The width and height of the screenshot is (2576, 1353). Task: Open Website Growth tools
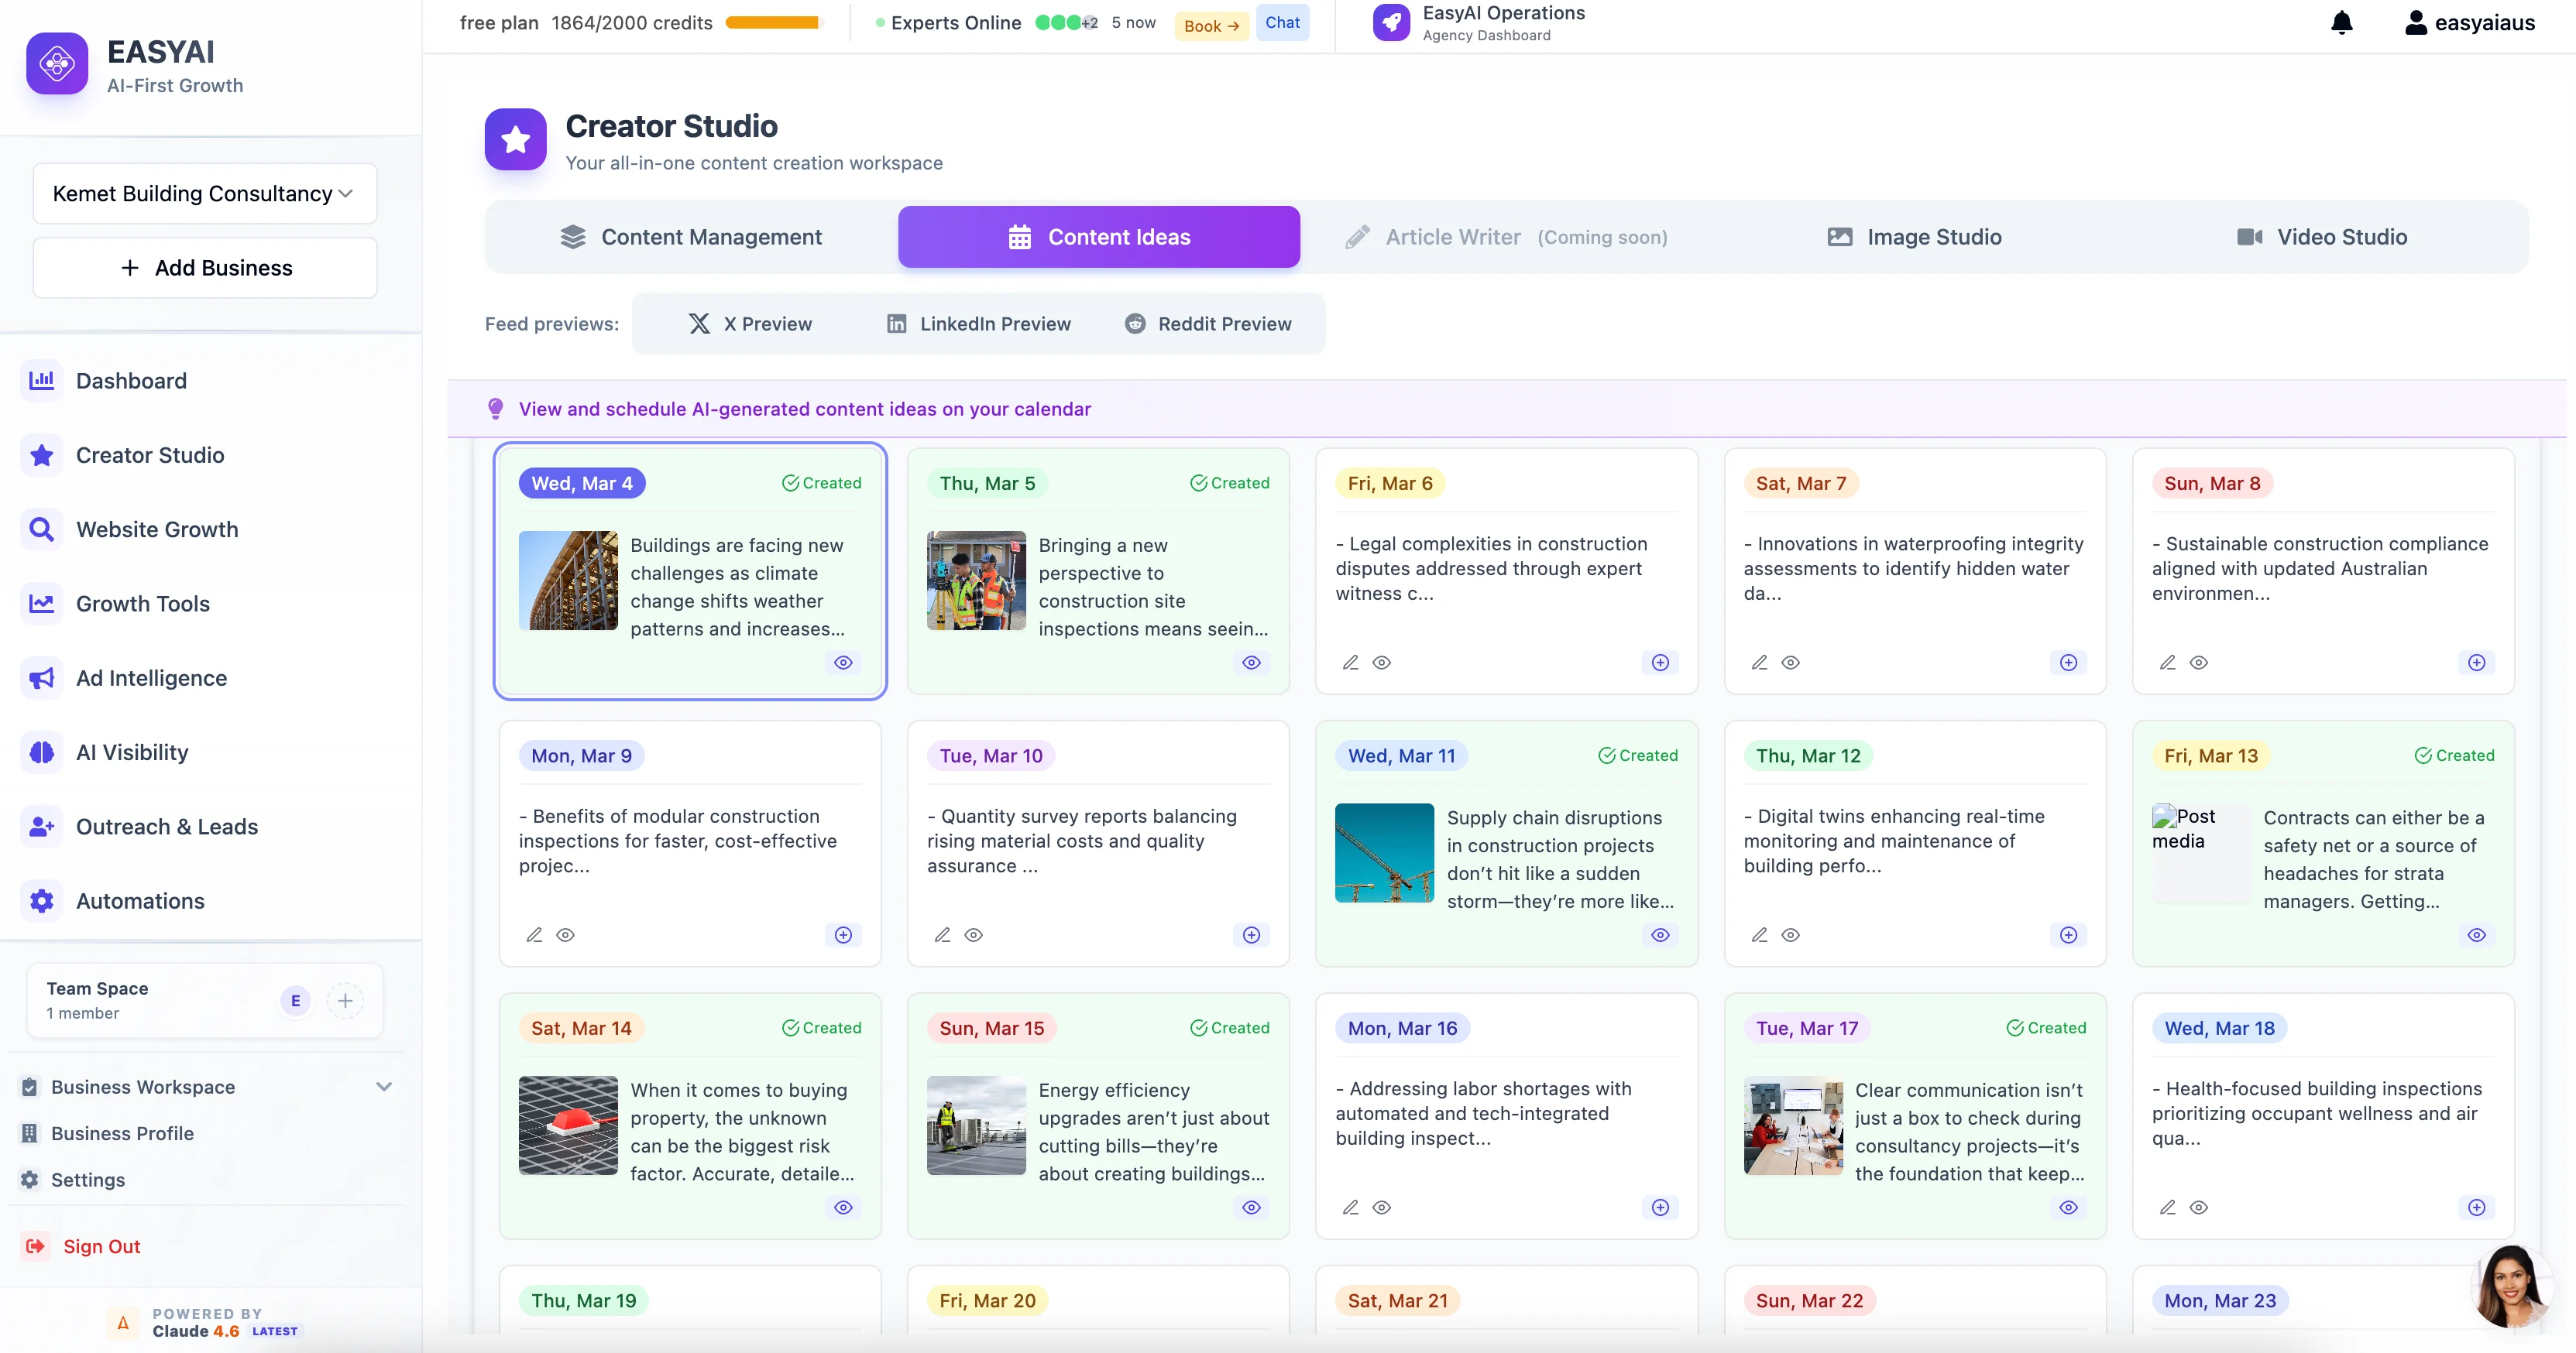[157, 529]
